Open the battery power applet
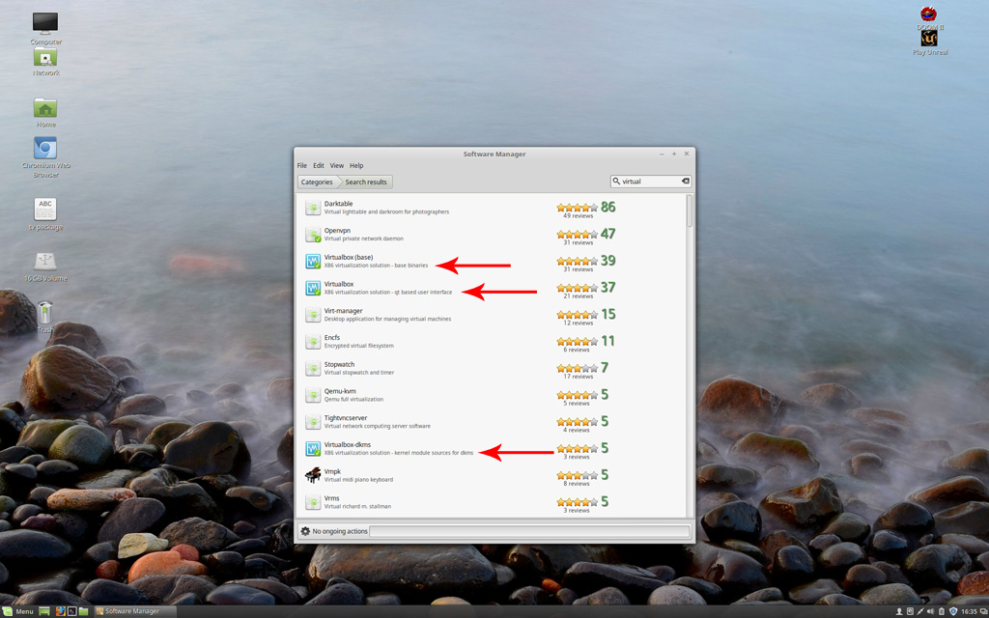The width and height of the screenshot is (989, 618). (942, 611)
